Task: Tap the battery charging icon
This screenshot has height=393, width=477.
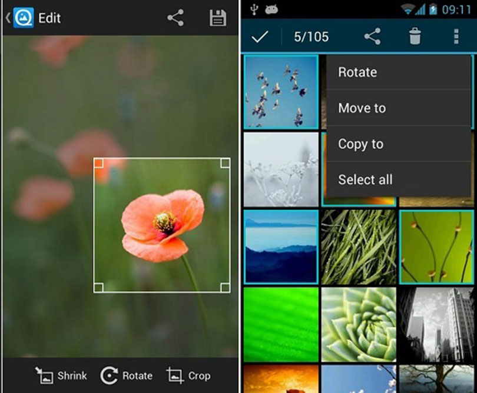Action: pyautogui.click(x=433, y=9)
